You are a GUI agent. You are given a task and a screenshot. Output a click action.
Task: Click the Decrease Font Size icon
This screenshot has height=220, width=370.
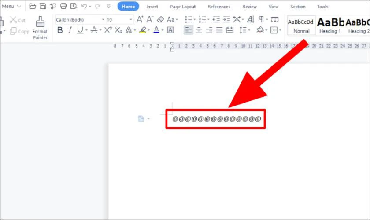click(x=150, y=19)
